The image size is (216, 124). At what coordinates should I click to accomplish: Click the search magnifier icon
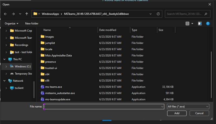[x=206, y=14]
